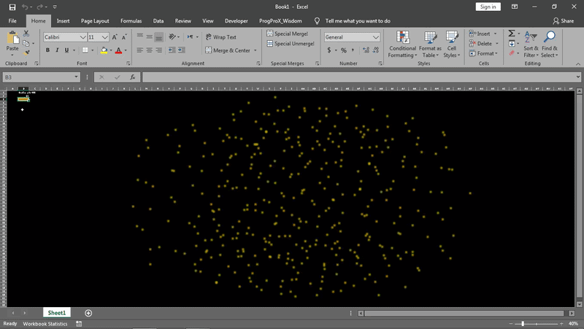The height and width of the screenshot is (329, 584).
Task: Apply the comma style
Action: click(353, 50)
